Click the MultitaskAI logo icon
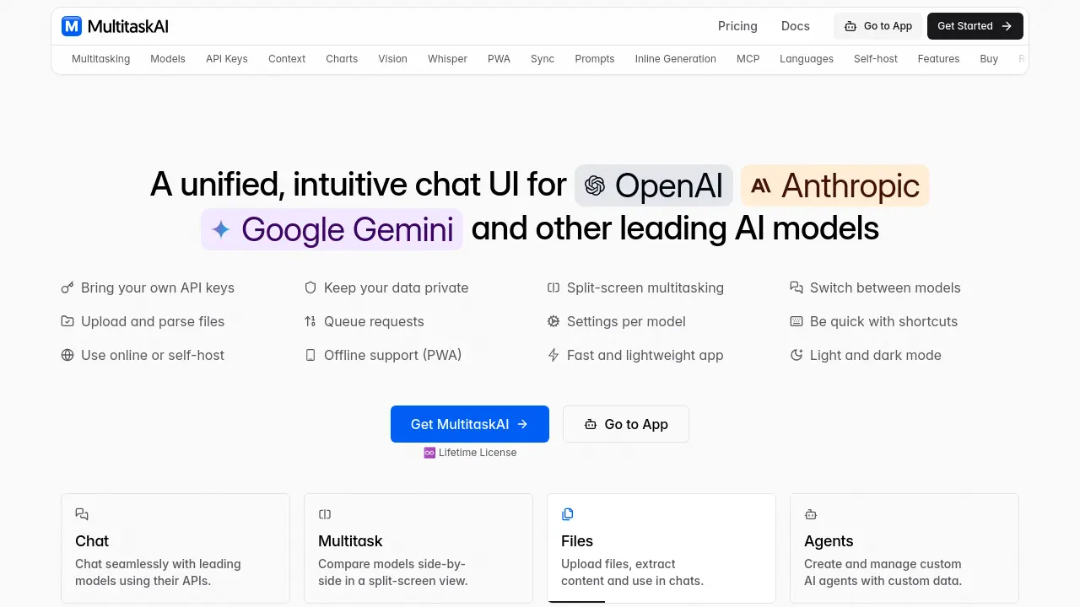1080x607 pixels. [72, 26]
